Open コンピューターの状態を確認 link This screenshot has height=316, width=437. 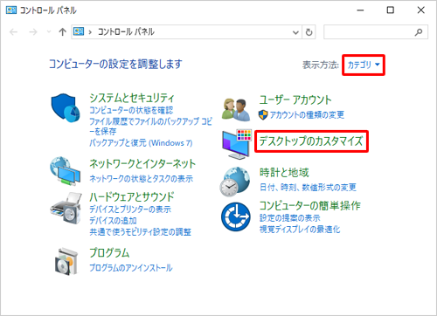131,110
